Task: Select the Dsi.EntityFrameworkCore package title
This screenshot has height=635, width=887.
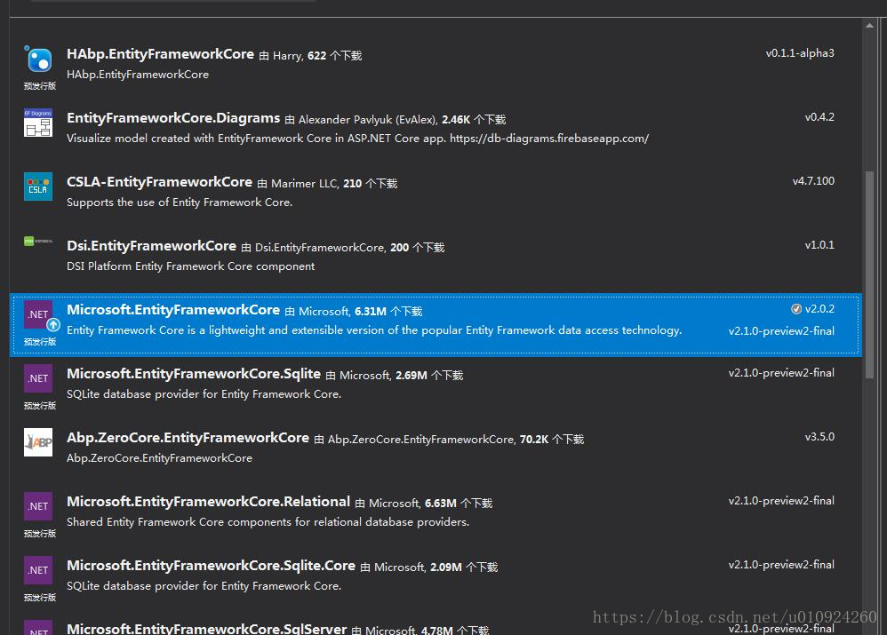Action: pyautogui.click(x=151, y=245)
